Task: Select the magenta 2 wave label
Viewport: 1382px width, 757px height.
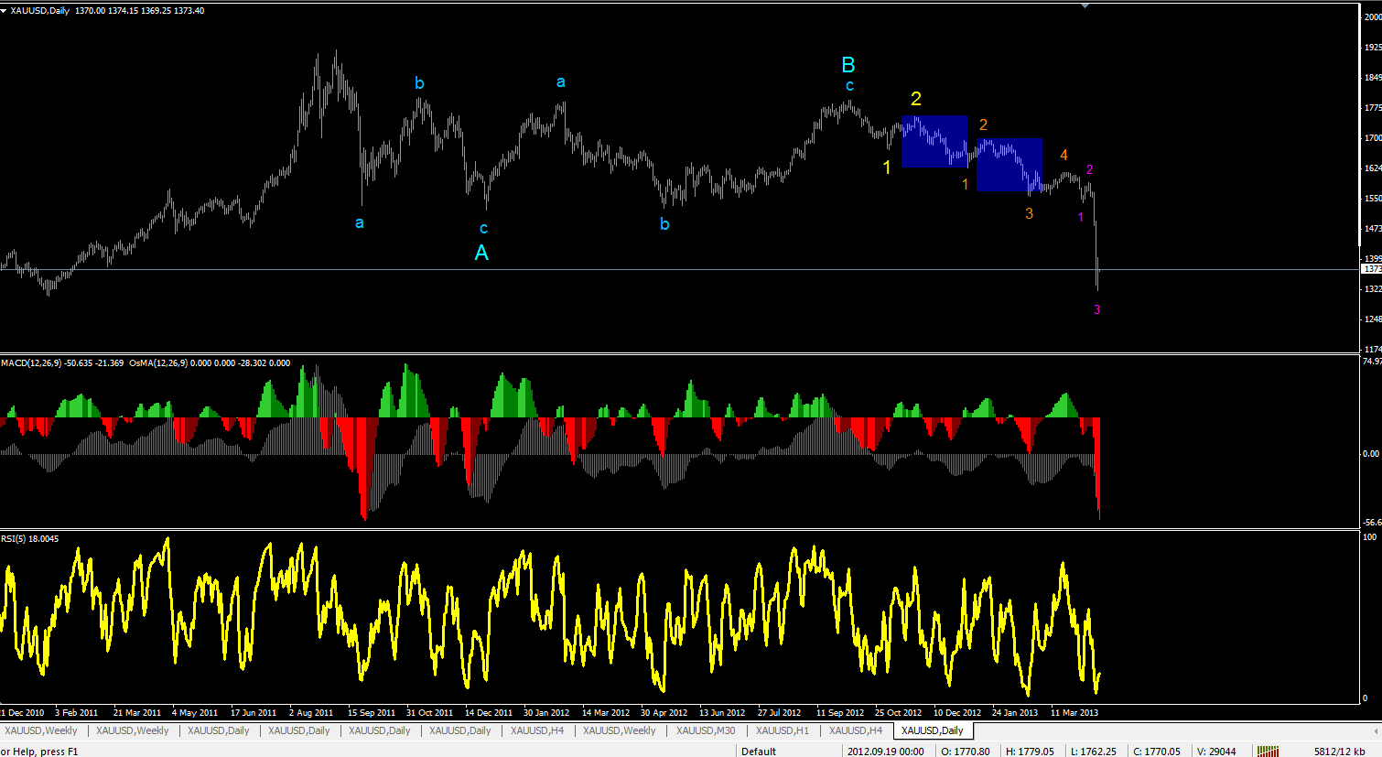Action: 1090,169
